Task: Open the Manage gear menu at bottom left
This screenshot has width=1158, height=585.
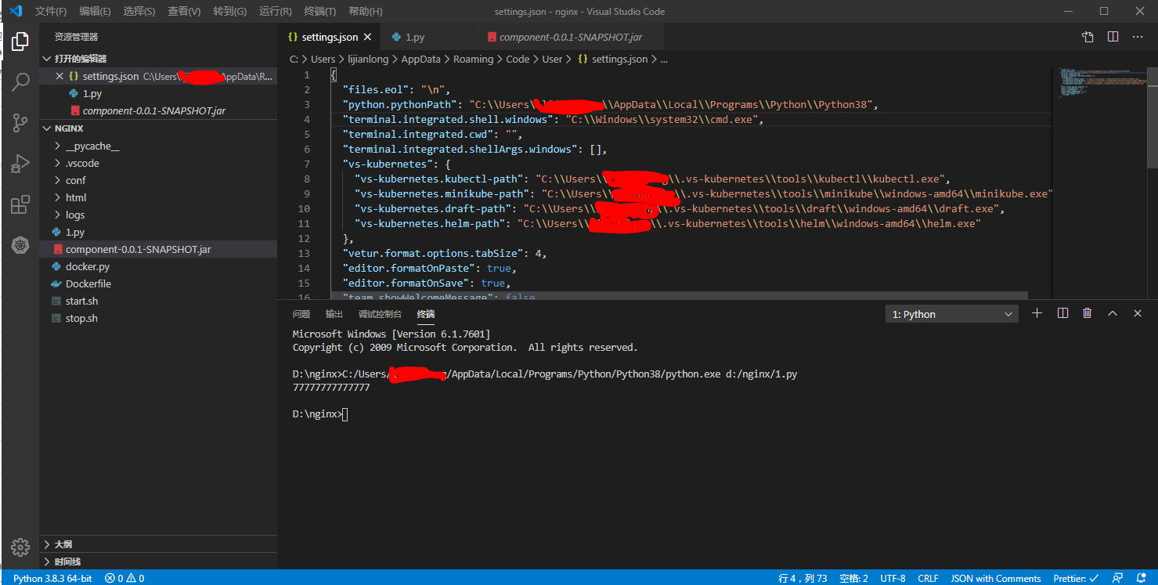Action: tap(20, 547)
